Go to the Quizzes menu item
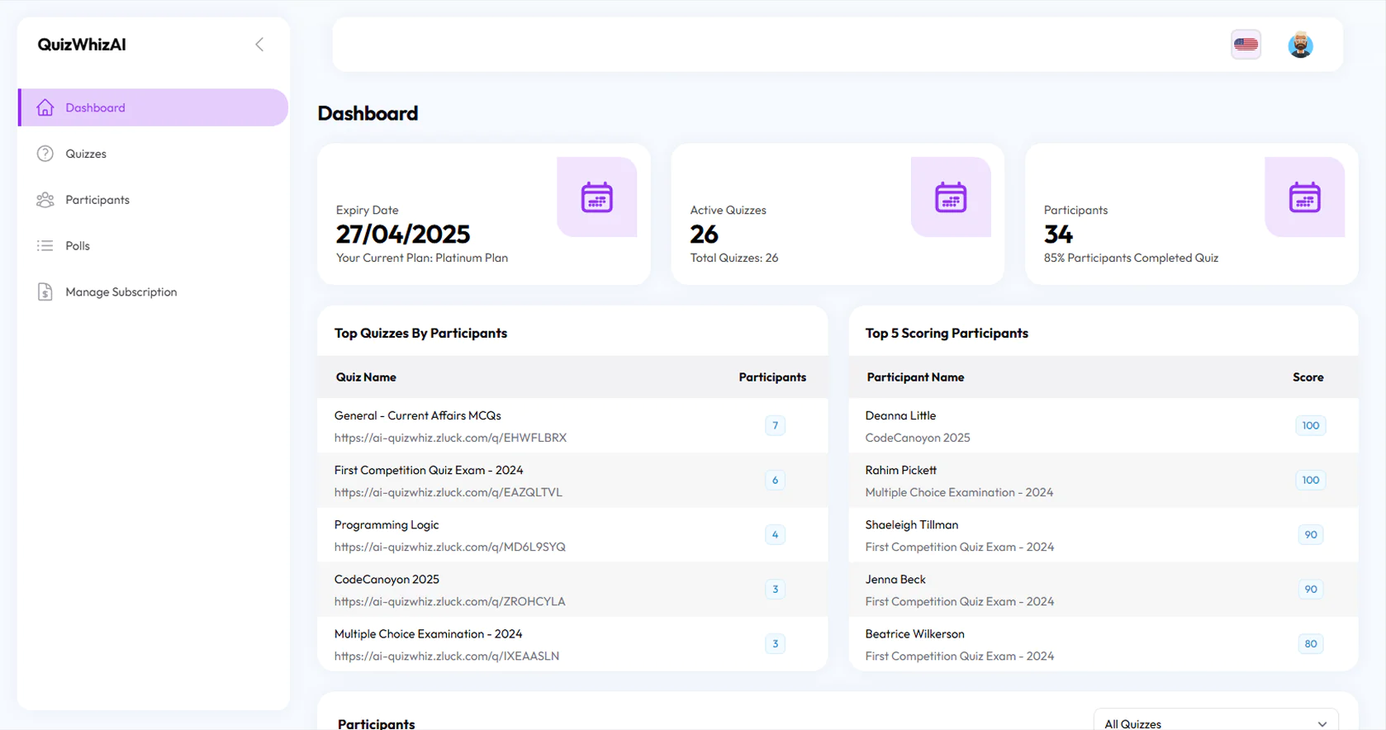 pyautogui.click(x=86, y=154)
